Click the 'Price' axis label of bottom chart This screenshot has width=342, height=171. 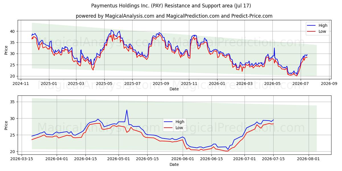tap(6, 125)
